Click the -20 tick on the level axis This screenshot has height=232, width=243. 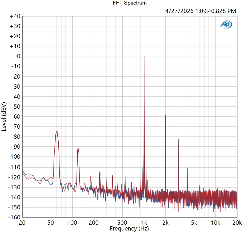point(16,77)
